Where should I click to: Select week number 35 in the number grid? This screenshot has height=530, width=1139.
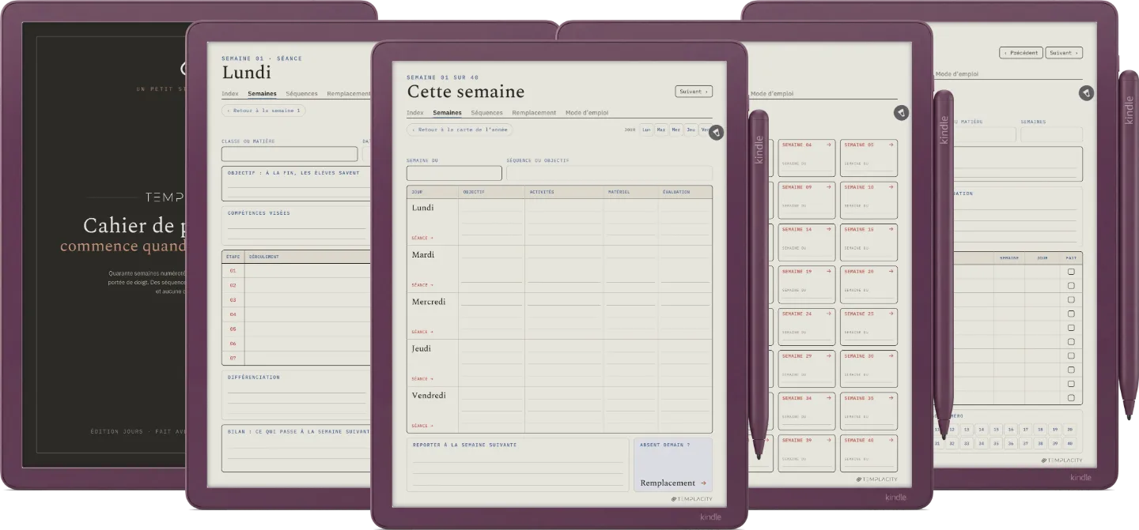[997, 444]
